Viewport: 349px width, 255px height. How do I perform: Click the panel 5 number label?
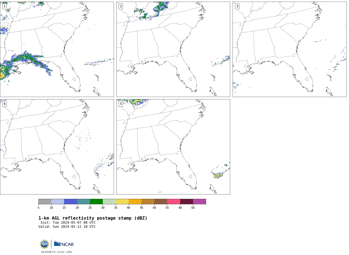point(121,104)
